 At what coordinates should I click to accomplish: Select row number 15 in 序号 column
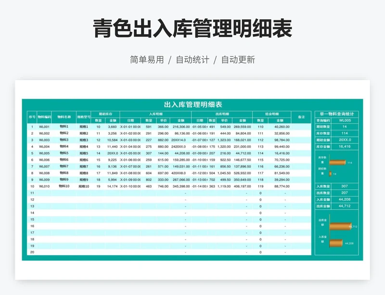coord(32,219)
